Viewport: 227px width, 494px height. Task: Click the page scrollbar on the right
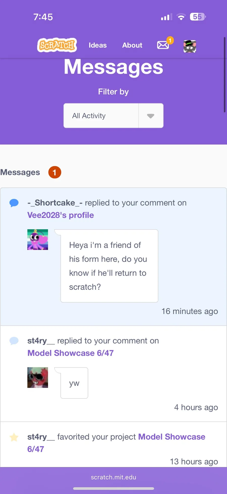tap(224, 75)
